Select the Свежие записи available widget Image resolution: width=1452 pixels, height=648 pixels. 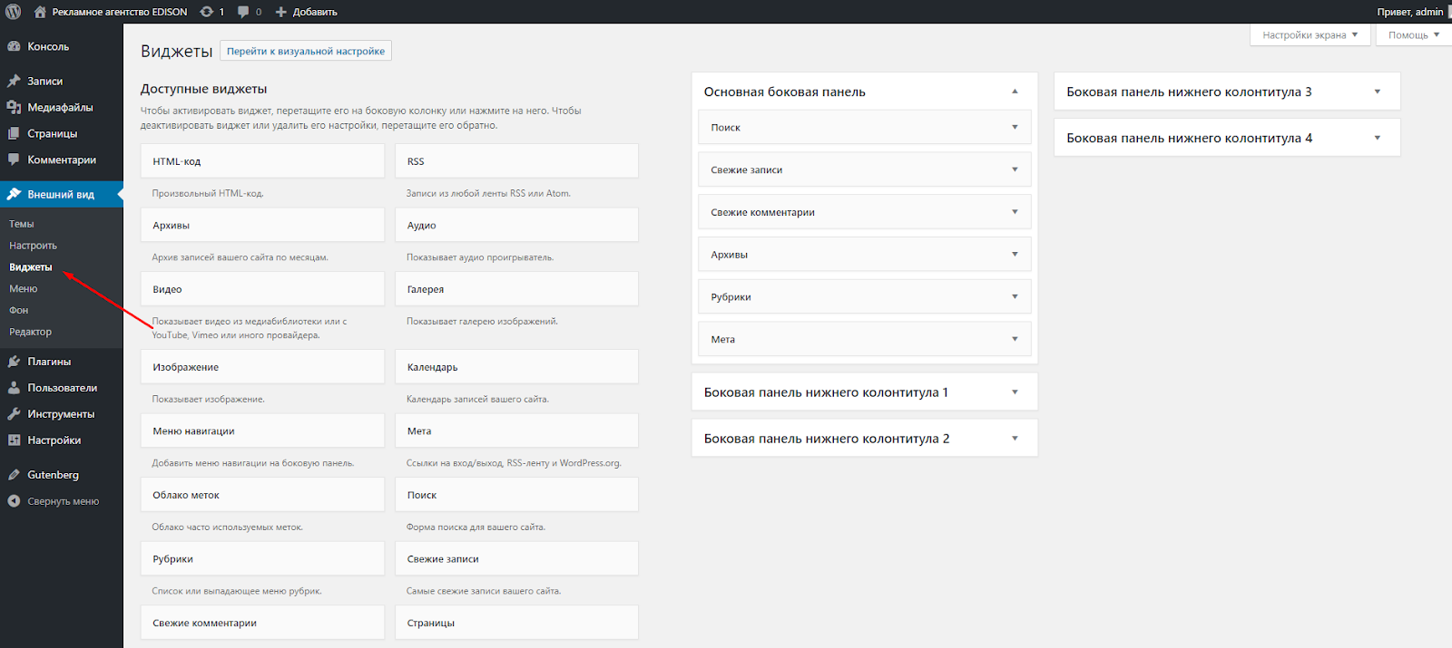point(516,559)
